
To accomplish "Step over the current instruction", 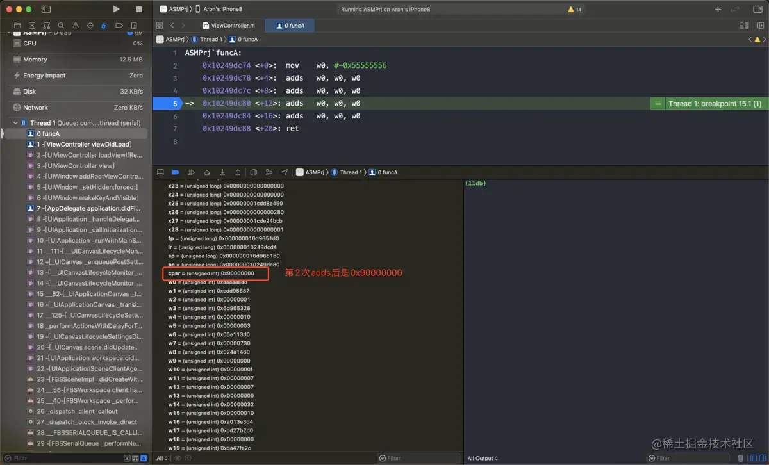I will coord(207,172).
